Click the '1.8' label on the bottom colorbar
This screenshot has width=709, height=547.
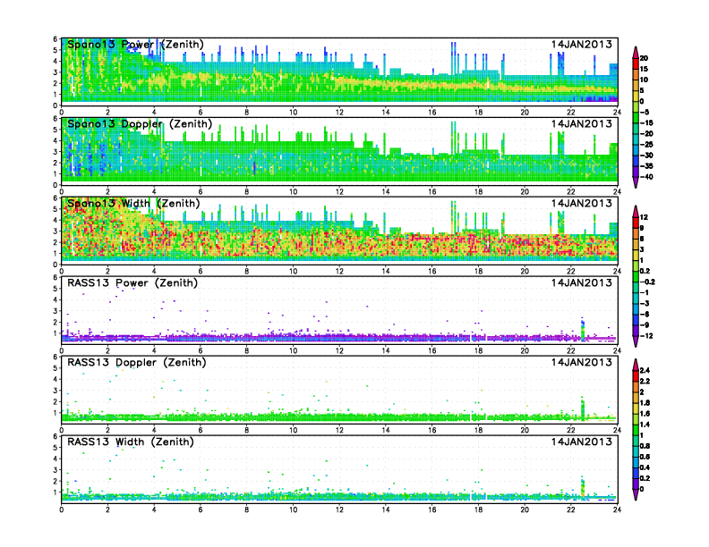pyautogui.click(x=645, y=403)
